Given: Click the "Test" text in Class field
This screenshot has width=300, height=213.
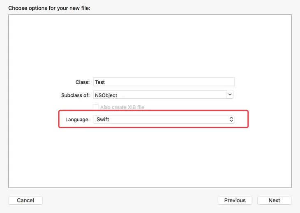Looking at the screenshot, I should [100, 82].
